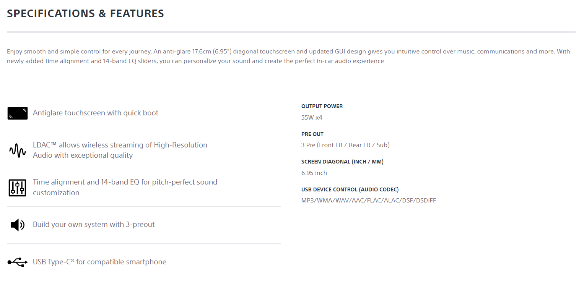584x293 pixels.
Task: Click the Specifications & Features heading
Action: [85, 14]
